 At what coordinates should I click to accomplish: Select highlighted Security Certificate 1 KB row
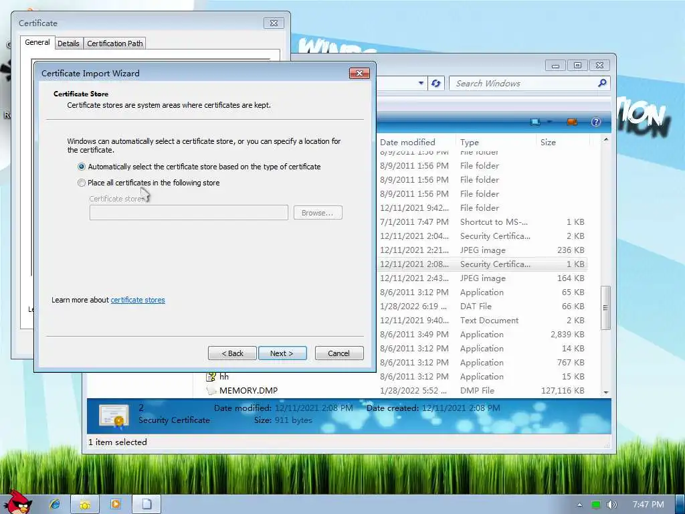pyautogui.click(x=482, y=264)
